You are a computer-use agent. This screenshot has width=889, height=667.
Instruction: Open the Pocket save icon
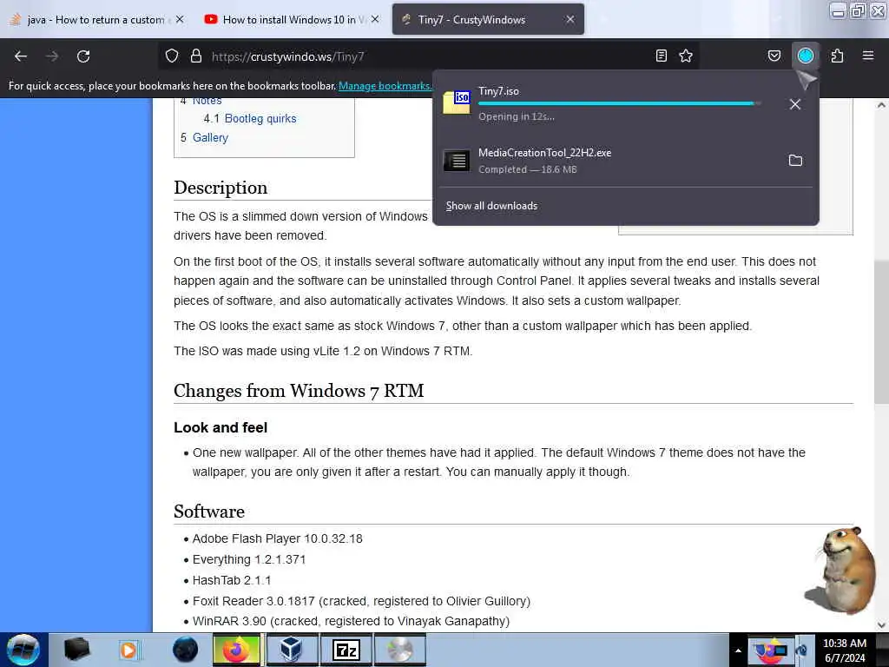coord(774,56)
